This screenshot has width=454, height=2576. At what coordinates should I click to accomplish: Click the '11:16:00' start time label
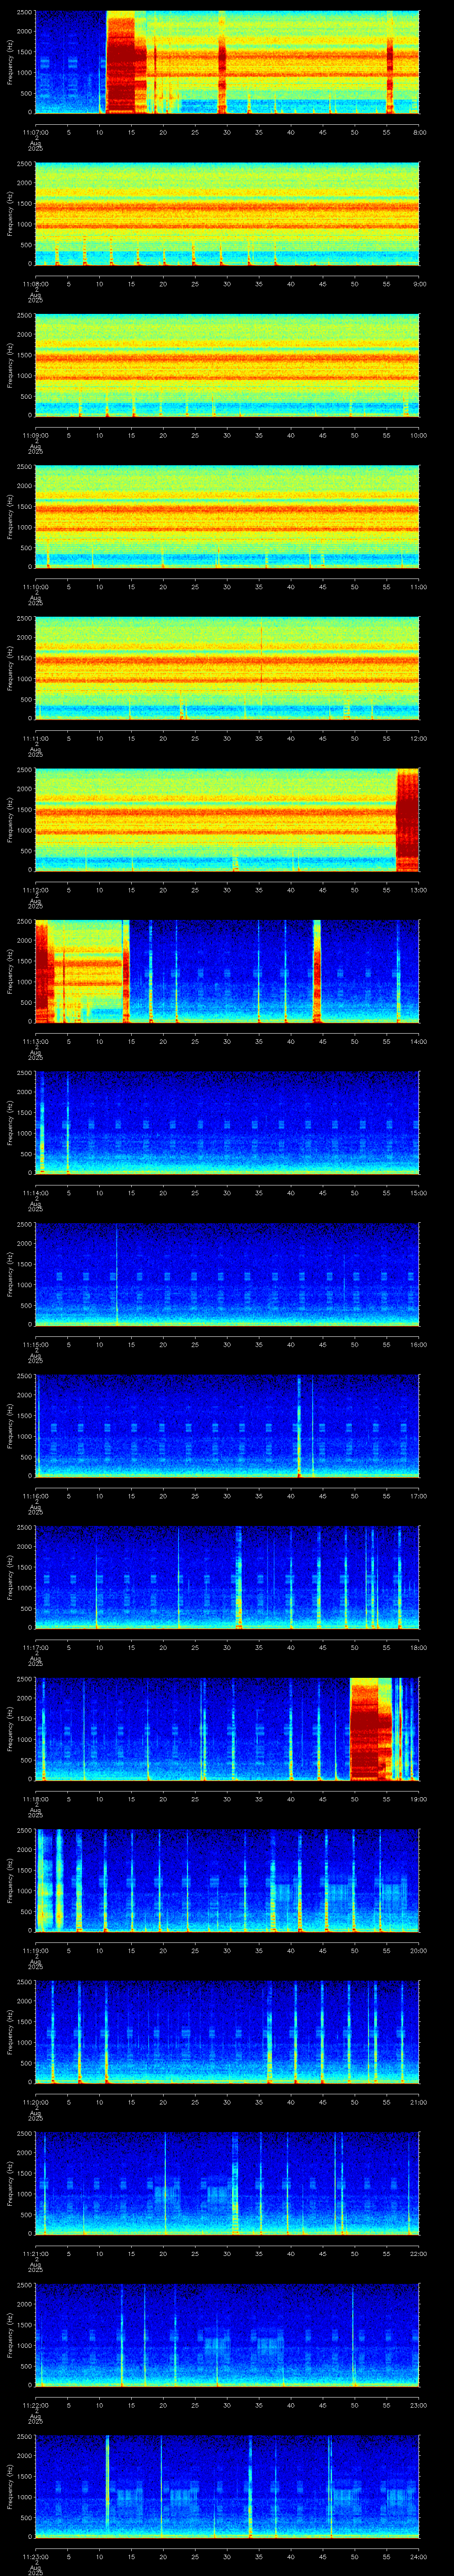[x=36, y=1495]
